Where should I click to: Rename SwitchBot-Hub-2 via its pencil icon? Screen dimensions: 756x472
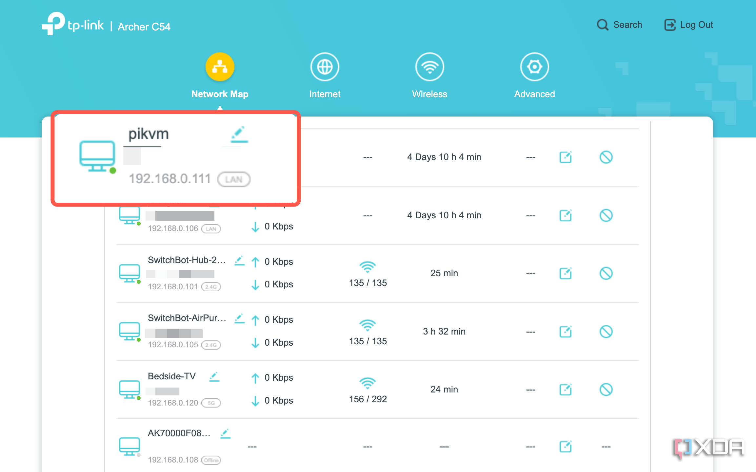pyautogui.click(x=240, y=260)
